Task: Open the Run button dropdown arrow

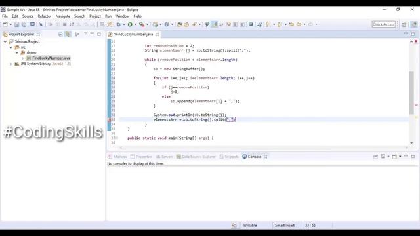Action: pos(136,24)
